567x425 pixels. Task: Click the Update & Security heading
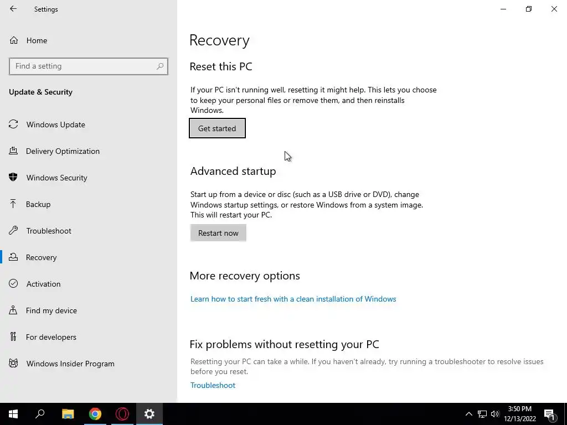pos(40,92)
